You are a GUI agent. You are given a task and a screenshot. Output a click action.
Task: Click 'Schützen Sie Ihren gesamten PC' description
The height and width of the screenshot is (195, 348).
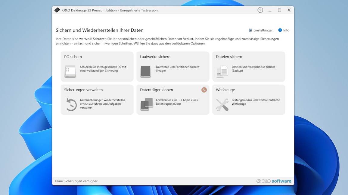tap(103, 69)
